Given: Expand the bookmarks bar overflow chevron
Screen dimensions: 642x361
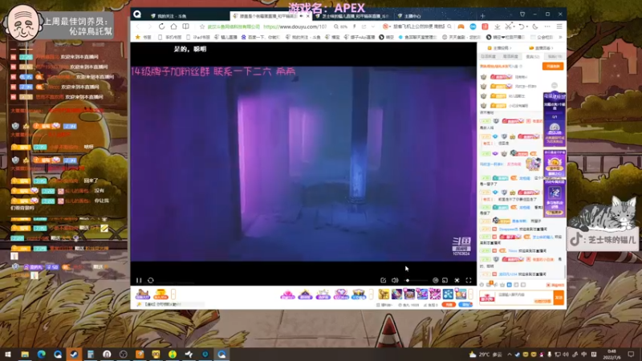Looking at the screenshot, I should tap(560, 37).
